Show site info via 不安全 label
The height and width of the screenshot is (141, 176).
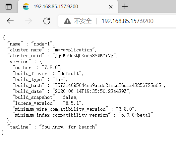[83, 21]
